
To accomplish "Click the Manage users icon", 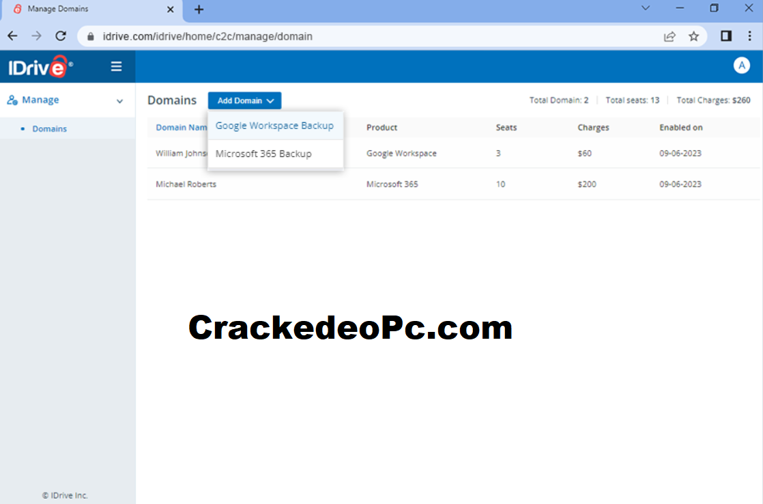I will 12,100.
